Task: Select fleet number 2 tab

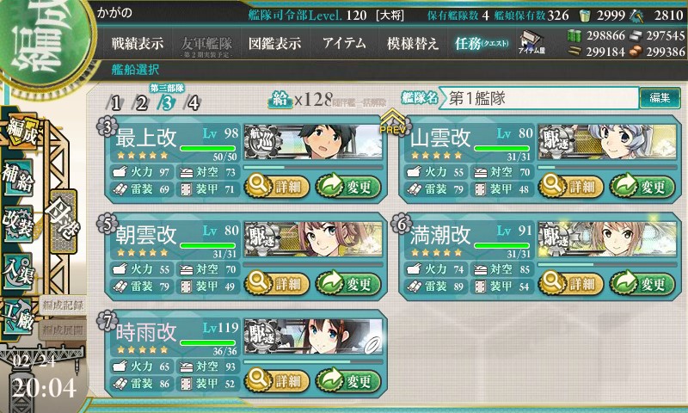Action: coord(141,103)
